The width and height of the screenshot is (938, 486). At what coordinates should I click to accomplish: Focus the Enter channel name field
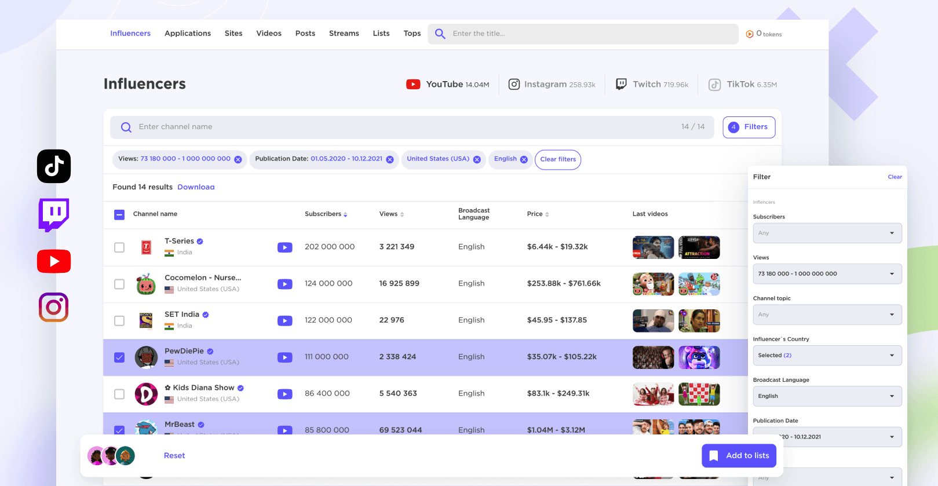pyautogui.click(x=413, y=127)
